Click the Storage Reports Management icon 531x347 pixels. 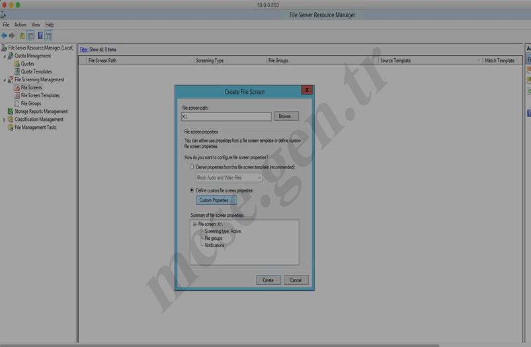pyautogui.click(x=11, y=112)
